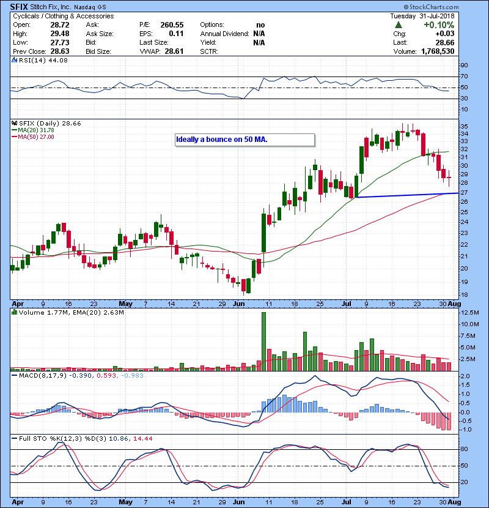Click the 'Annual Dividend:' label
The image size is (489, 508).
point(224,34)
